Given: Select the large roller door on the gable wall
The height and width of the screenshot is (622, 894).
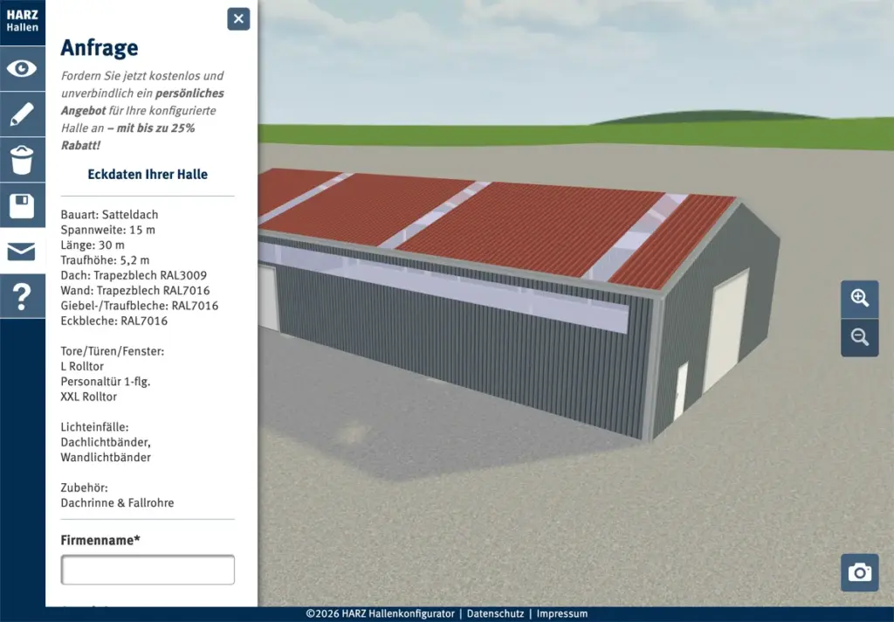Looking at the screenshot, I should (726, 330).
